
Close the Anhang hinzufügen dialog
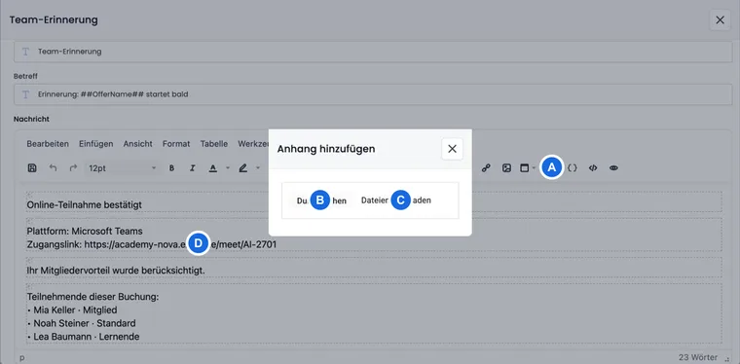pyautogui.click(x=452, y=149)
